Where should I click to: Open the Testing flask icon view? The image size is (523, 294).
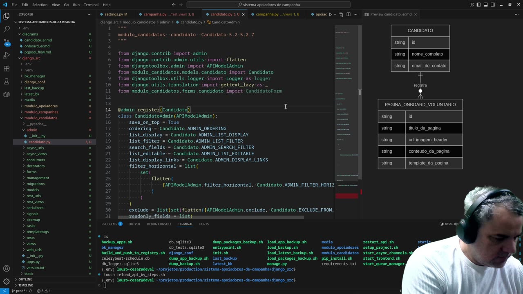coord(7,82)
